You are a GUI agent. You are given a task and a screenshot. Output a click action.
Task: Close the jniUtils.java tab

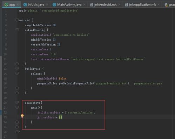47,5
